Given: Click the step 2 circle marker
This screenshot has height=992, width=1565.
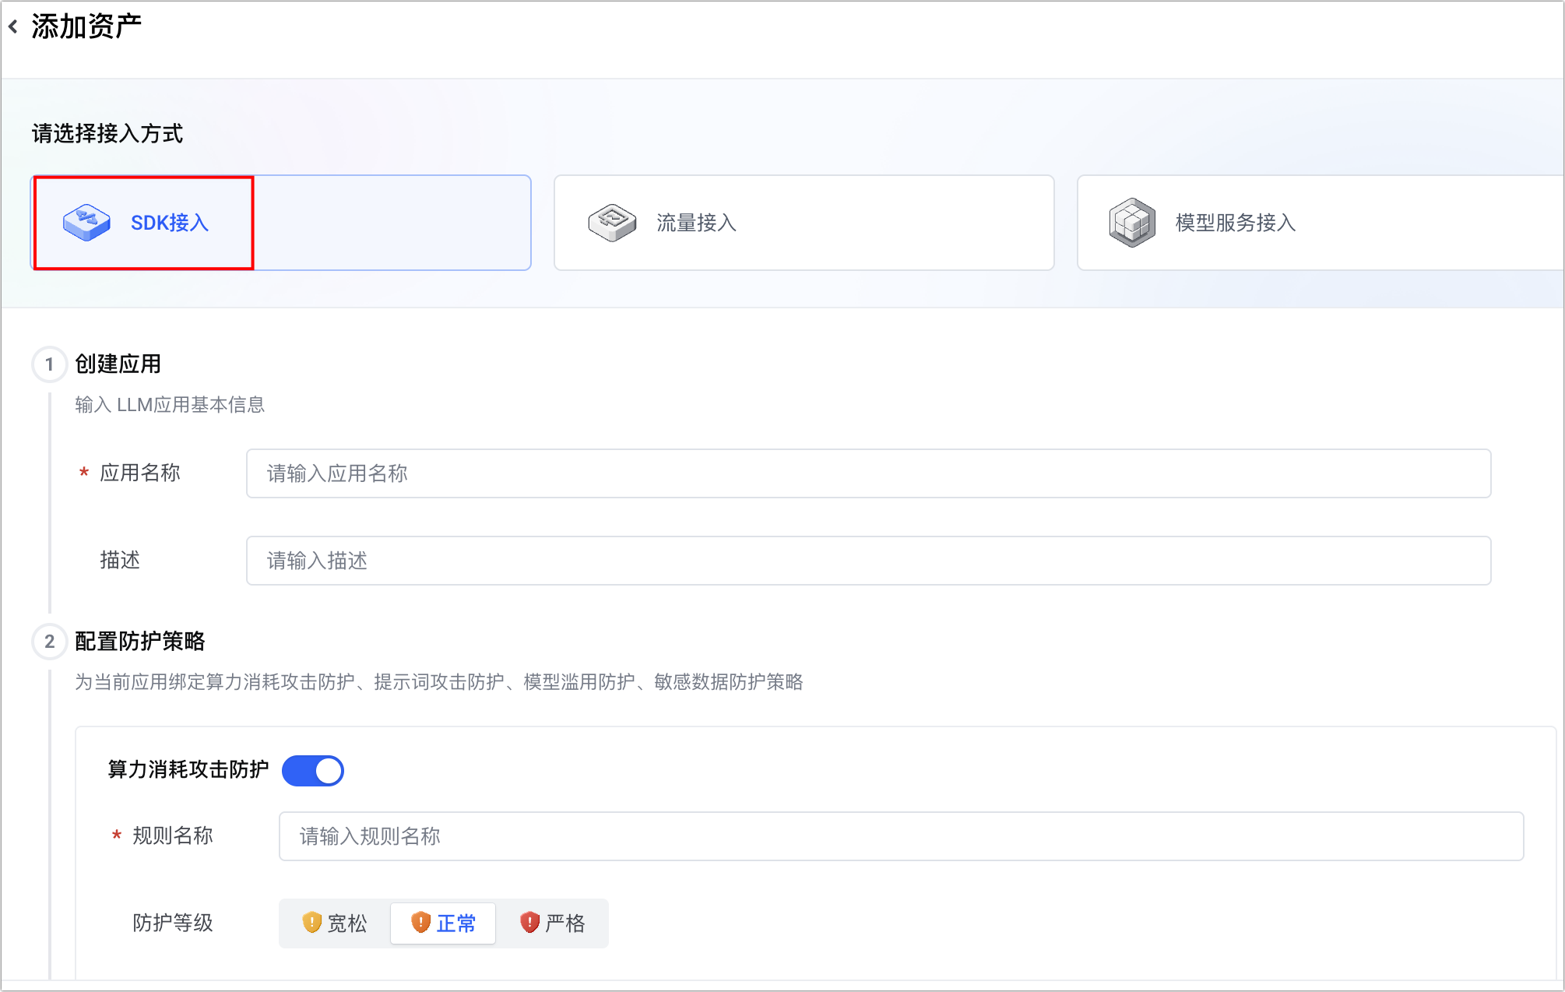Looking at the screenshot, I should pos(49,642).
